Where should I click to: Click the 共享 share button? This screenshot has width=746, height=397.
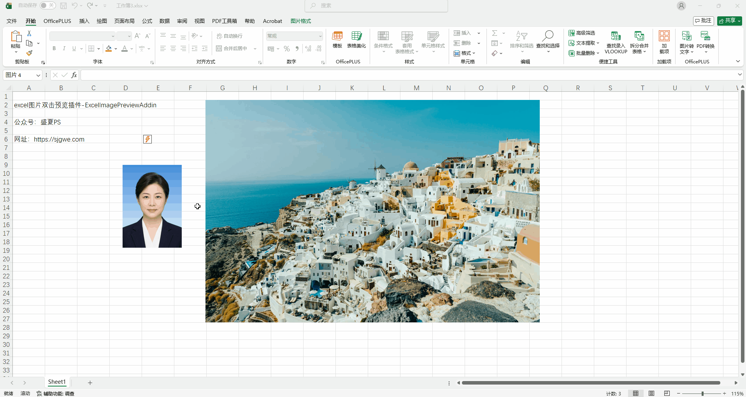tap(729, 21)
